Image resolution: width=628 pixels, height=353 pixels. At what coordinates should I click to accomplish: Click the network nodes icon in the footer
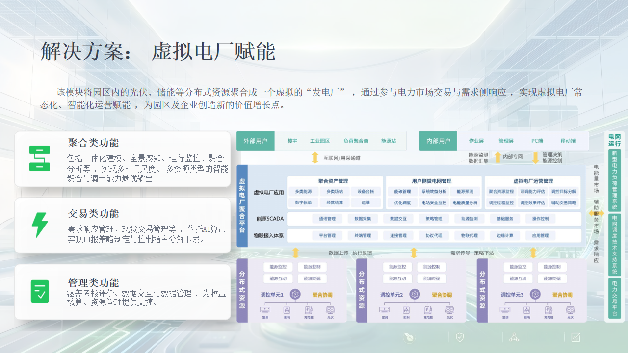pos(514,337)
